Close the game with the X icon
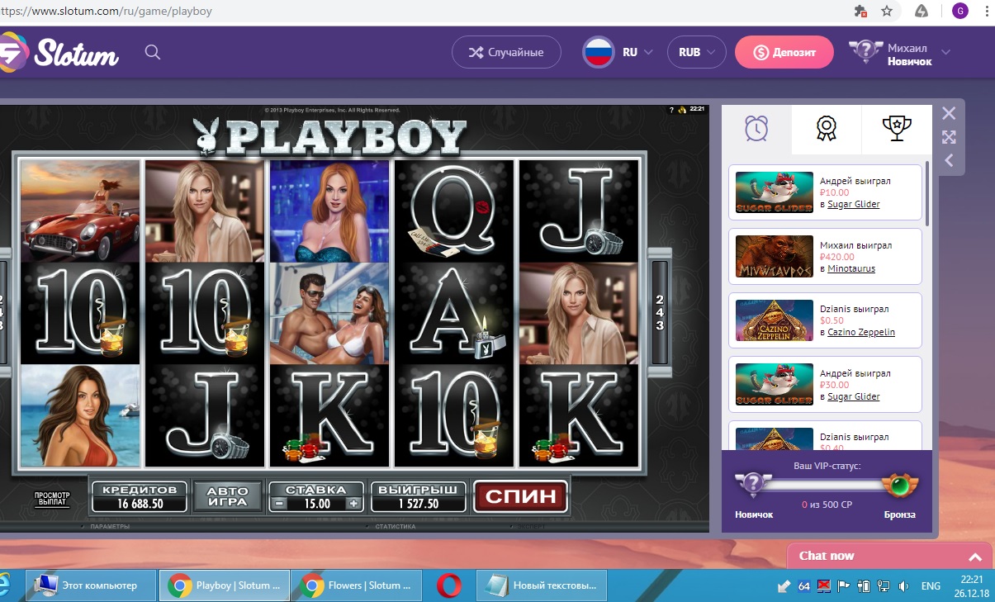 [949, 114]
